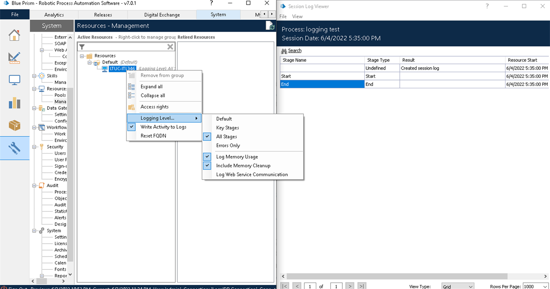Open the File menu in Session Log Viewer

point(283,16)
